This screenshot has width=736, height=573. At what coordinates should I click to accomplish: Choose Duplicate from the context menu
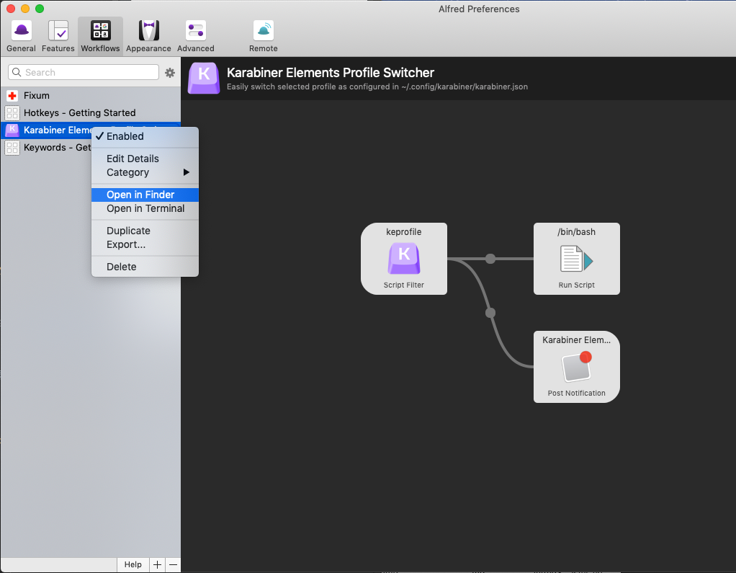[145, 231]
